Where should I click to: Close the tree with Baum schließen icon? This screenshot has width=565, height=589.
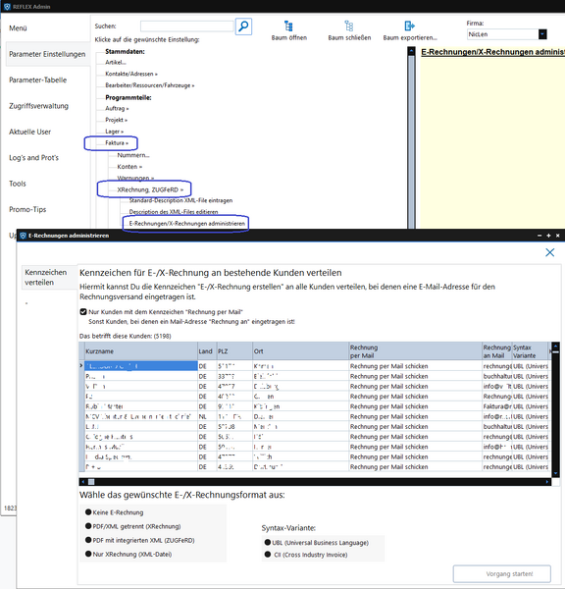349,26
